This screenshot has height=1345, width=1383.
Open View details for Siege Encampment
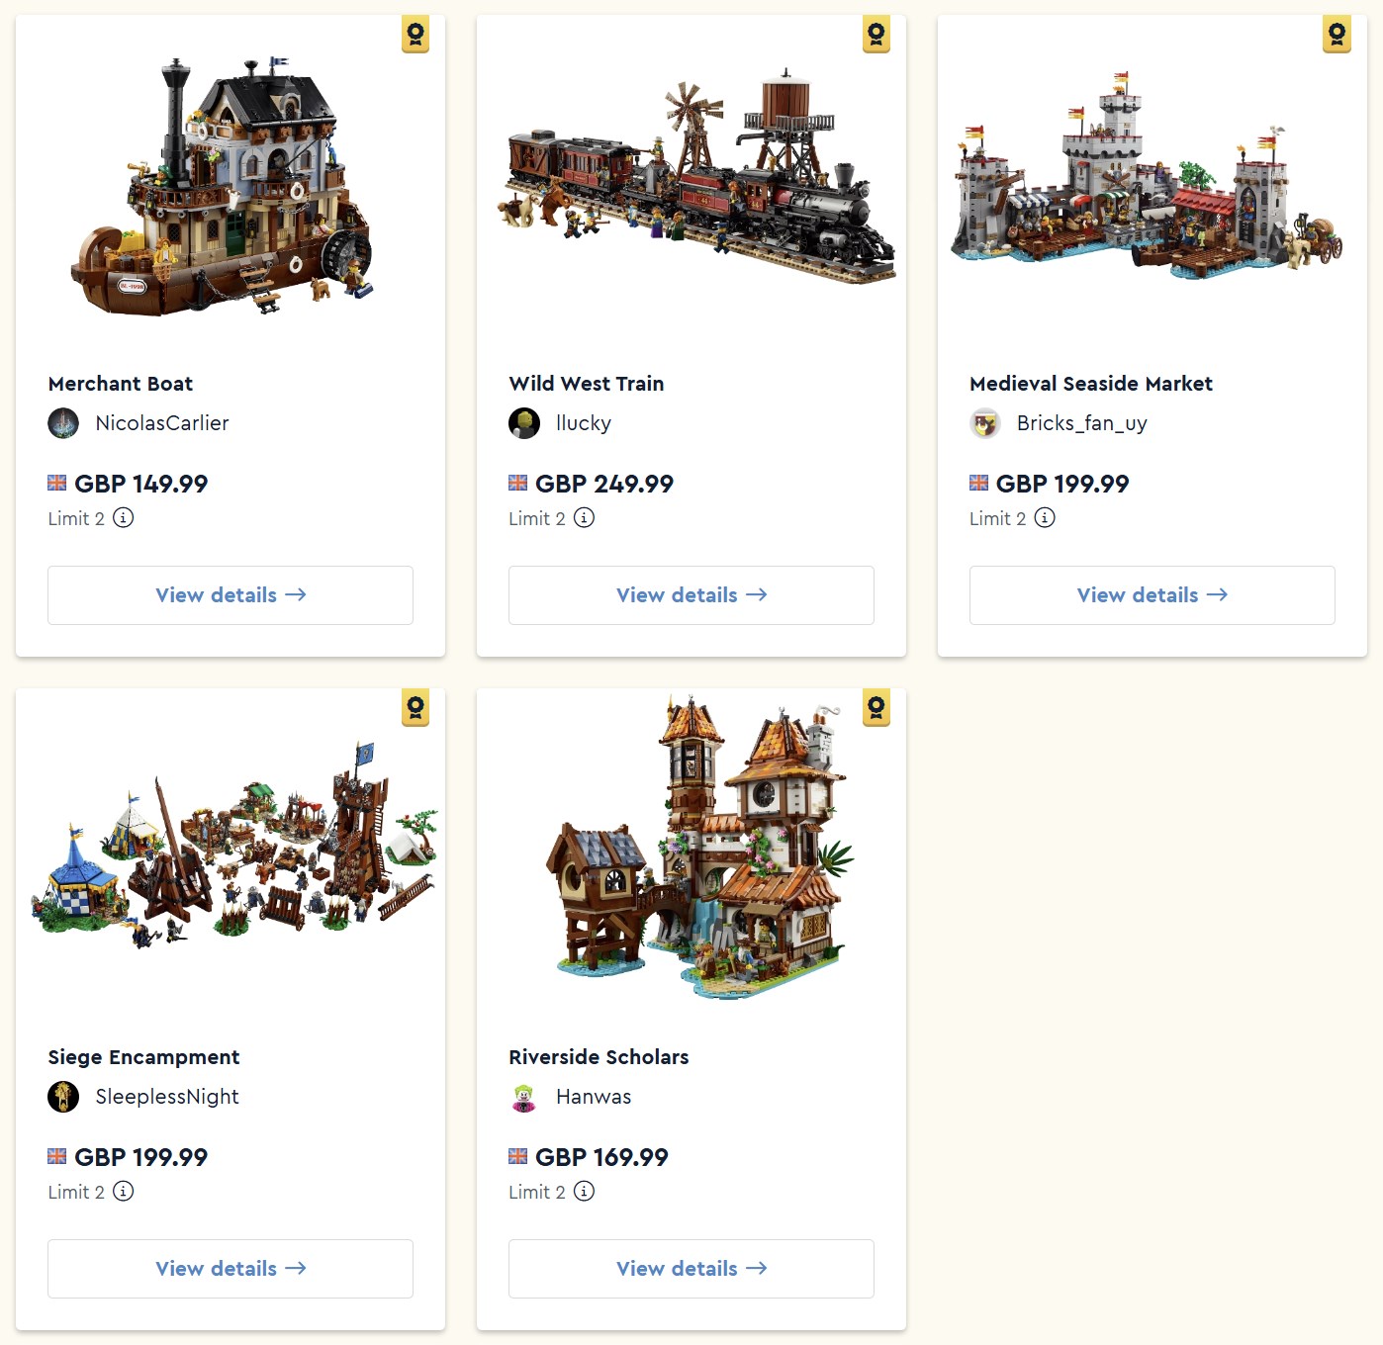pyautogui.click(x=230, y=1269)
